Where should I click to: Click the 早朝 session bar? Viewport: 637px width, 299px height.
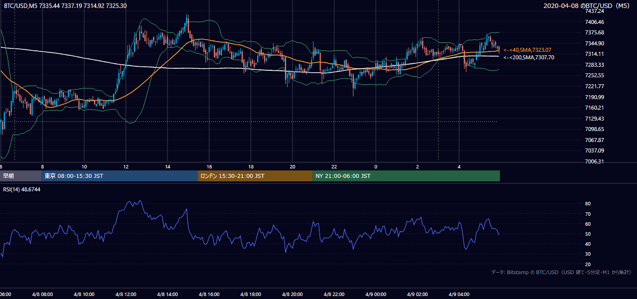pos(20,176)
